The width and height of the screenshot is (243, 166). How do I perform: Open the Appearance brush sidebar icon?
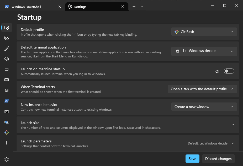(7, 49)
